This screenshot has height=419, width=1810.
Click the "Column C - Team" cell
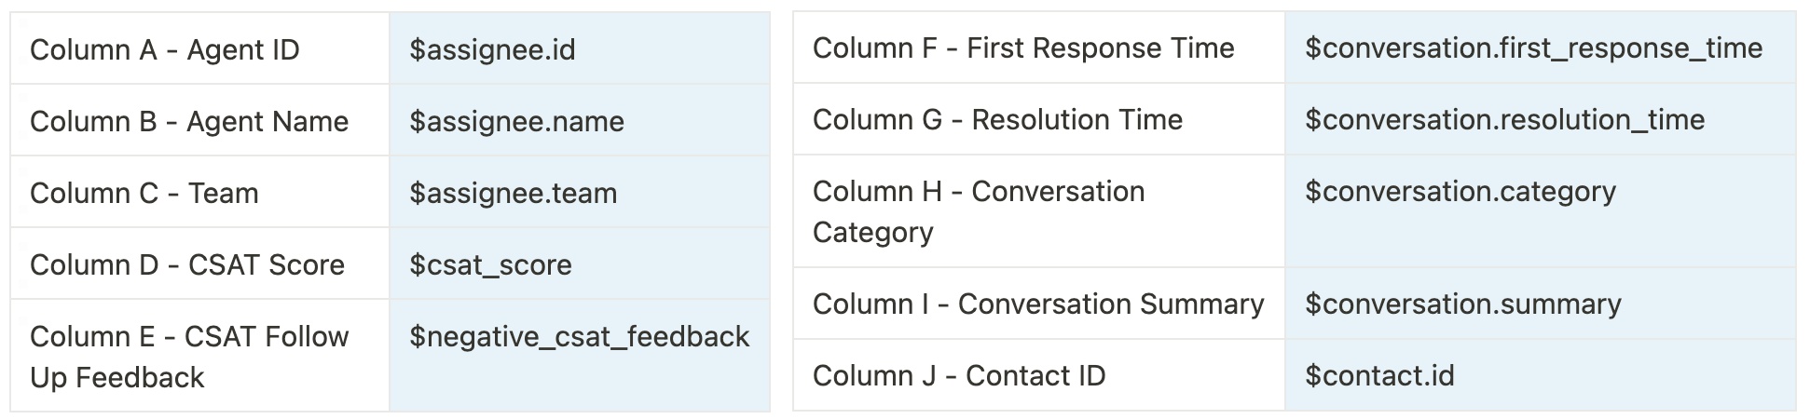tap(144, 193)
